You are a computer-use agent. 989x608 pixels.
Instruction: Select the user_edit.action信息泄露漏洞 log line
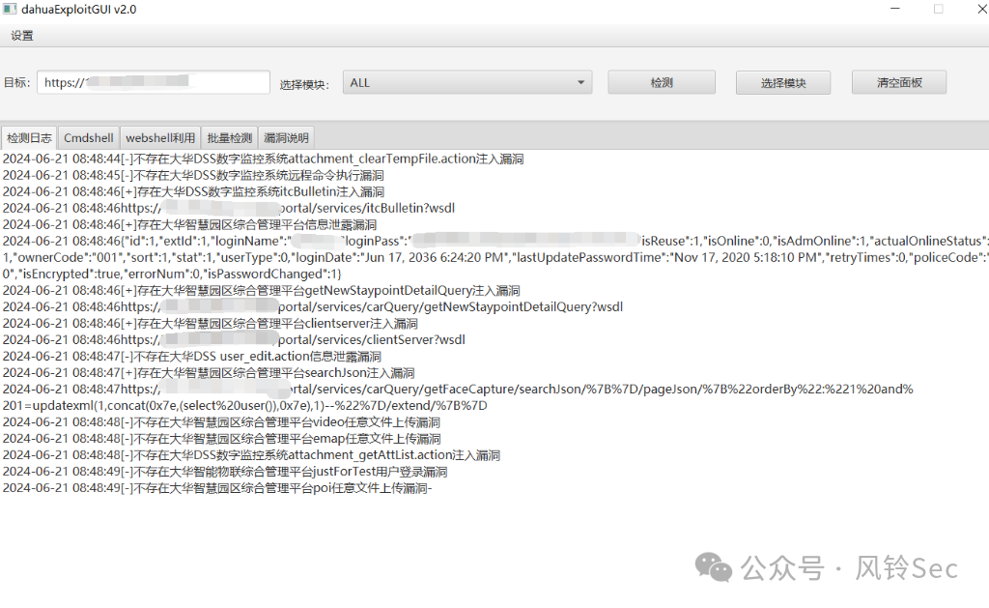click(x=192, y=356)
